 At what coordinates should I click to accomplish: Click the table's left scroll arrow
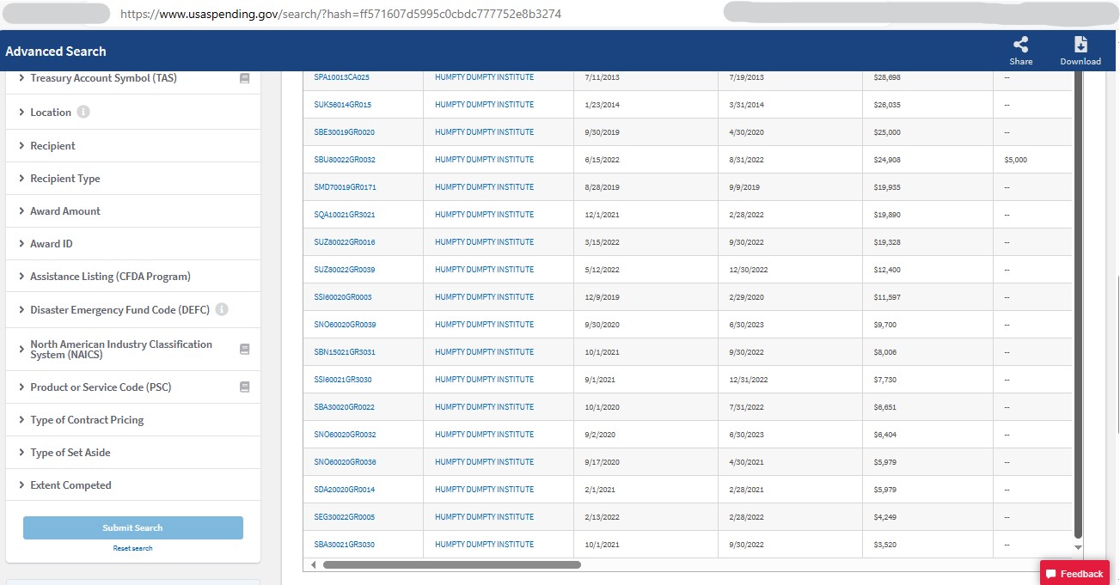tap(313, 564)
